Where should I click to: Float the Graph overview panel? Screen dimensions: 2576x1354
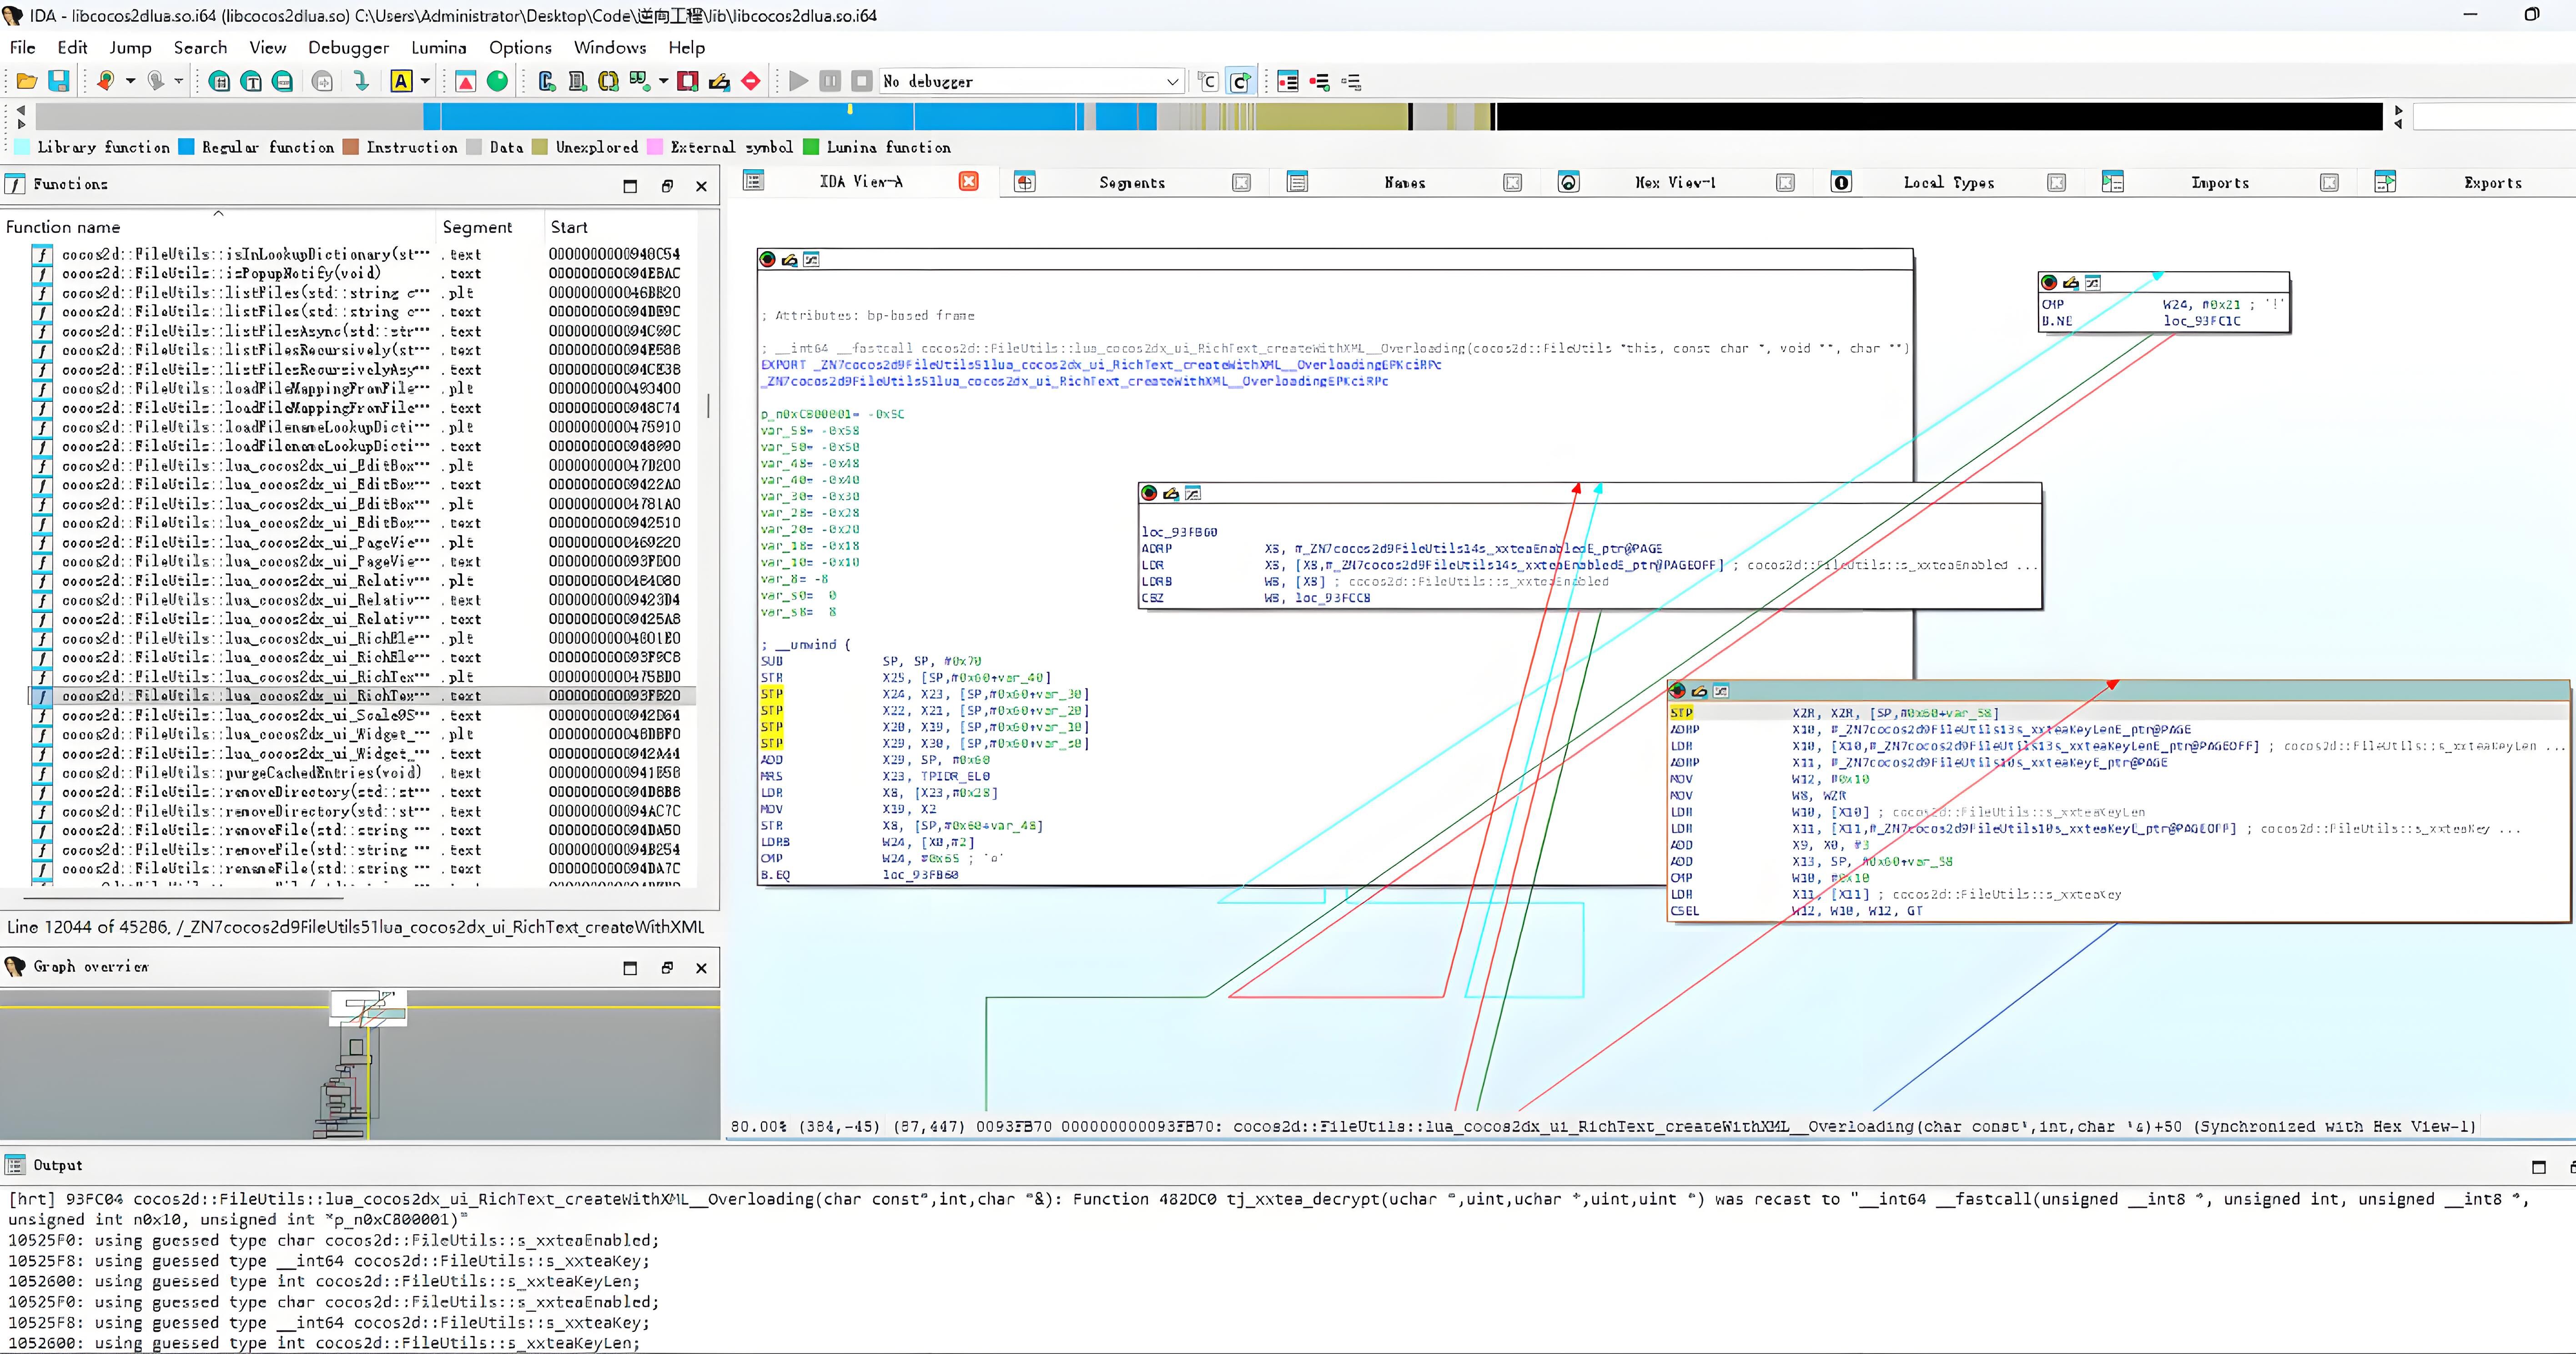click(667, 968)
